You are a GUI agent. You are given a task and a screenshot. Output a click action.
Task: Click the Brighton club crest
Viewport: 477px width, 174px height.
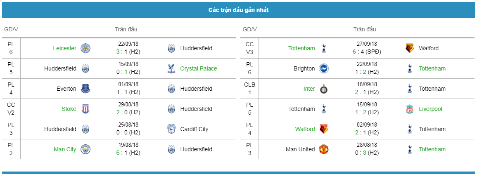point(324,68)
